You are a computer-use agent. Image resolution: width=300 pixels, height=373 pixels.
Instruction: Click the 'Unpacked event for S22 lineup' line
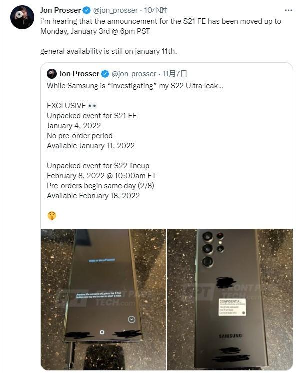click(98, 166)
